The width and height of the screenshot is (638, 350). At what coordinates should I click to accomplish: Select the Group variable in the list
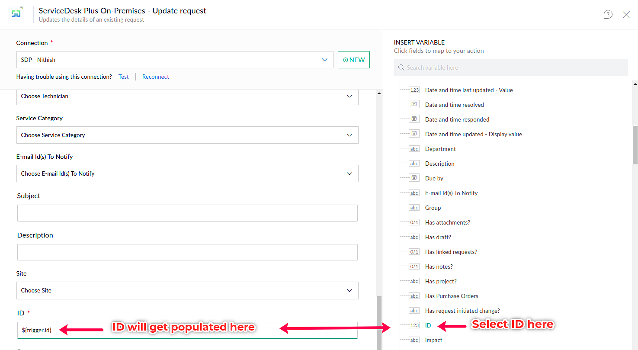[433, 208]
